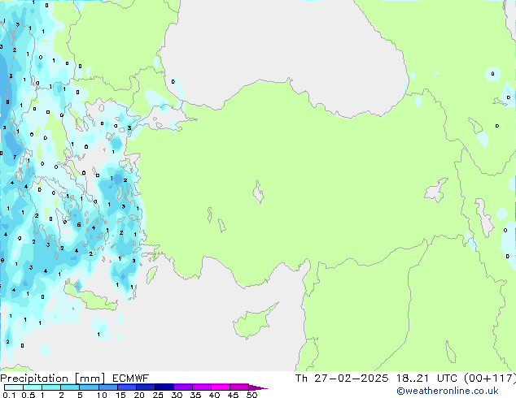Click the 40–45 mm magenta legend box
This screenshot has height=398, width=516.
point(221,387)
